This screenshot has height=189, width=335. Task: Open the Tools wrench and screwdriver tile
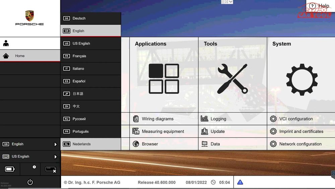tap(232, 79)
